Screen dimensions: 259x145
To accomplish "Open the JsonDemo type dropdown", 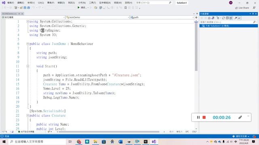I will point(98,17).
